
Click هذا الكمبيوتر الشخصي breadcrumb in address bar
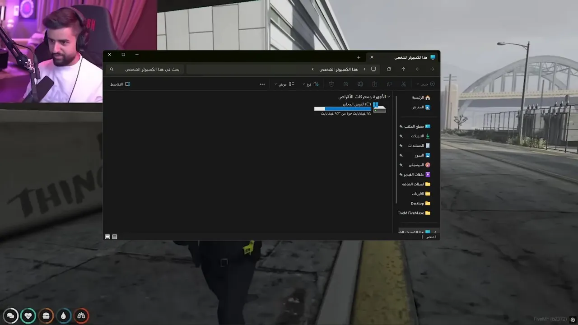[339, 69]
